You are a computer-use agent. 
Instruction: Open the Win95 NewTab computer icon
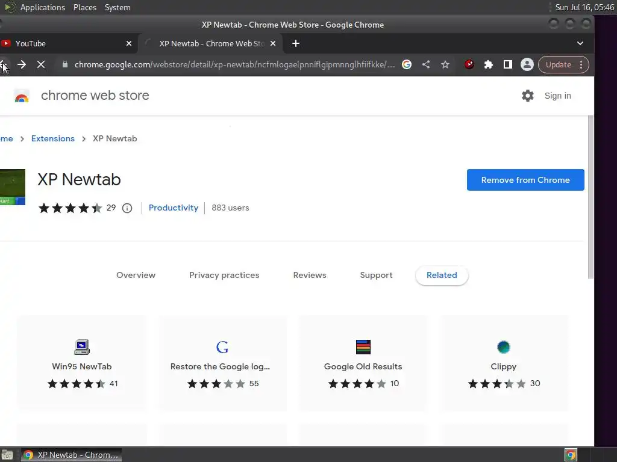tap(82, 347)
